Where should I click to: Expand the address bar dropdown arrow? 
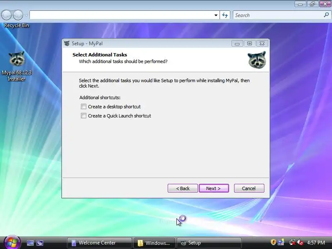tap(216, 15)
